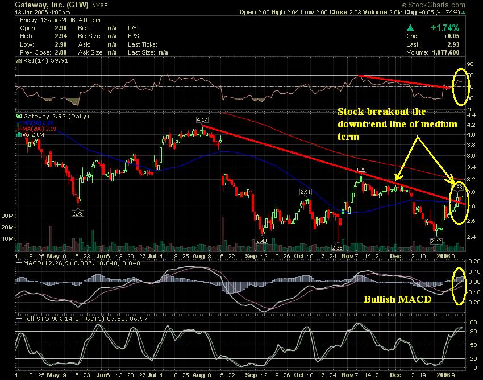Click the Chg: +0.05 value in the quote panel
Viewport: 483px width, 380px height.
pos(452,36)
